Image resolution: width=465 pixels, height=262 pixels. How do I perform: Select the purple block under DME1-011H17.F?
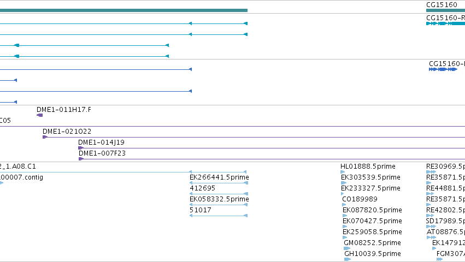(x=39, y=115)
